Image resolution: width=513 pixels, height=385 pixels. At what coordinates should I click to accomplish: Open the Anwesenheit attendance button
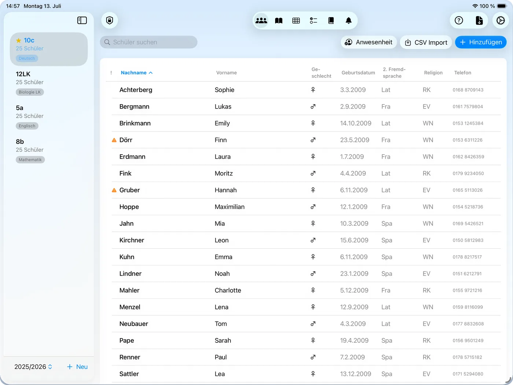369,42
